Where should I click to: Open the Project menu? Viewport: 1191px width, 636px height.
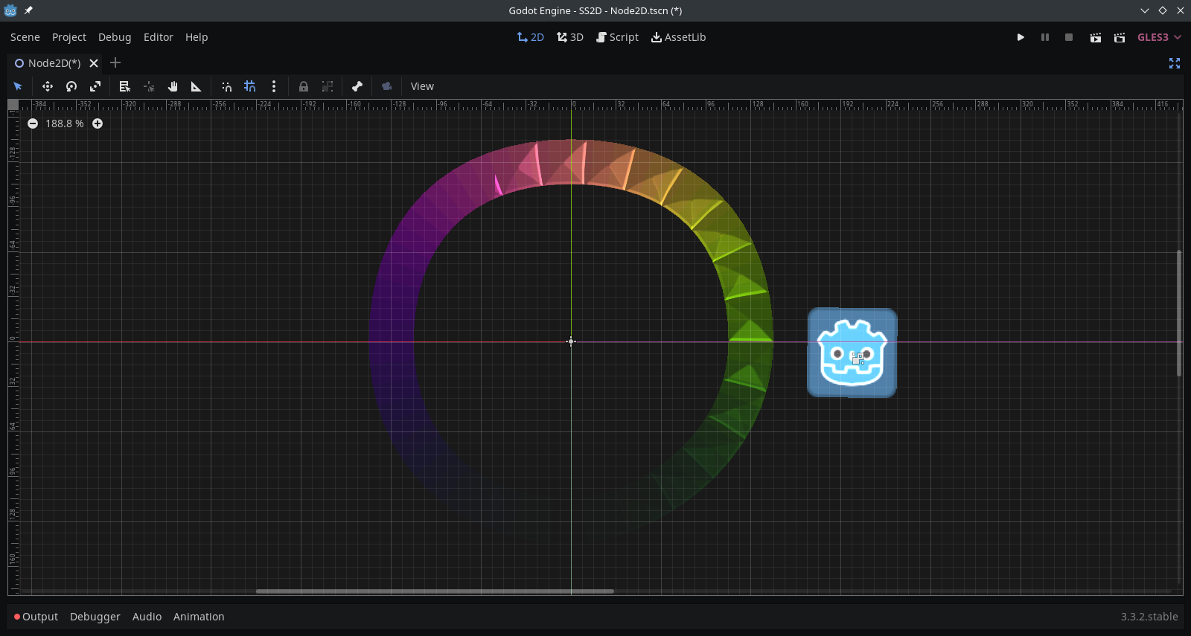point(69,37)
